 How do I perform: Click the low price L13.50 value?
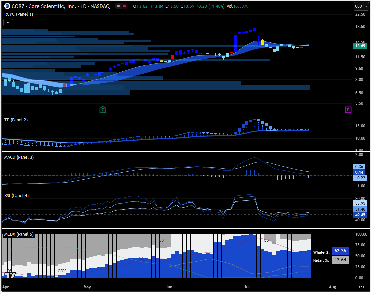tap(172, 6)
